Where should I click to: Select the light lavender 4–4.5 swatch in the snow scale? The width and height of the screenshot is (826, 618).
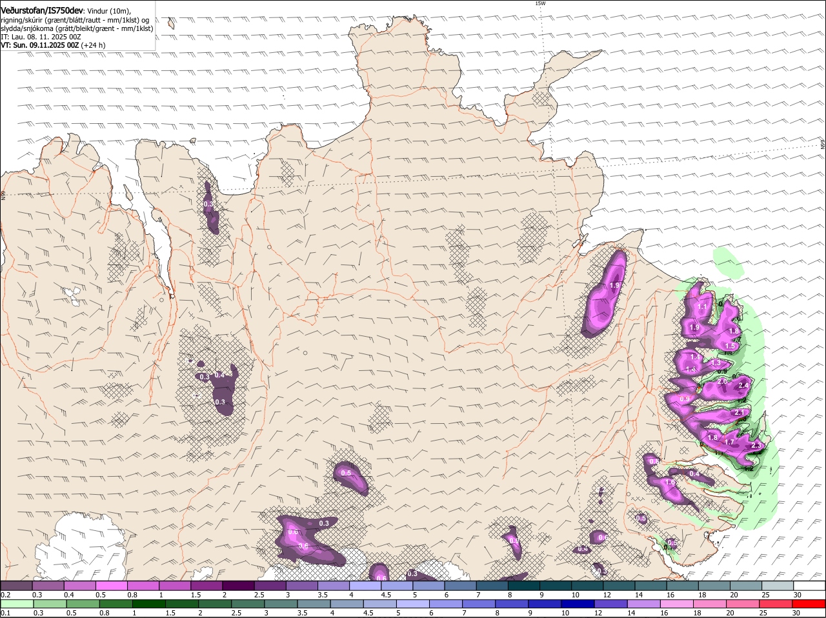coord(365,586)
